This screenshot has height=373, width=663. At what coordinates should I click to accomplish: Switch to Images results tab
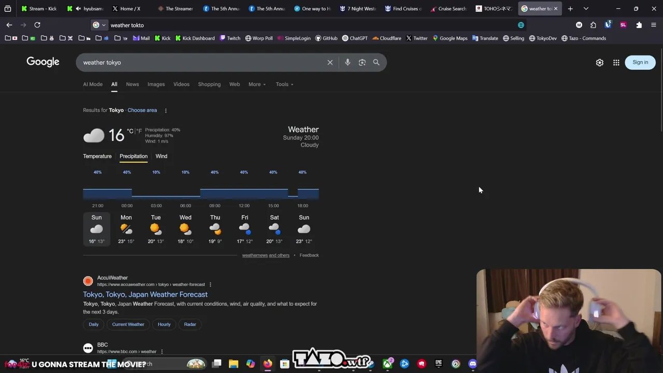coord(156,84)
